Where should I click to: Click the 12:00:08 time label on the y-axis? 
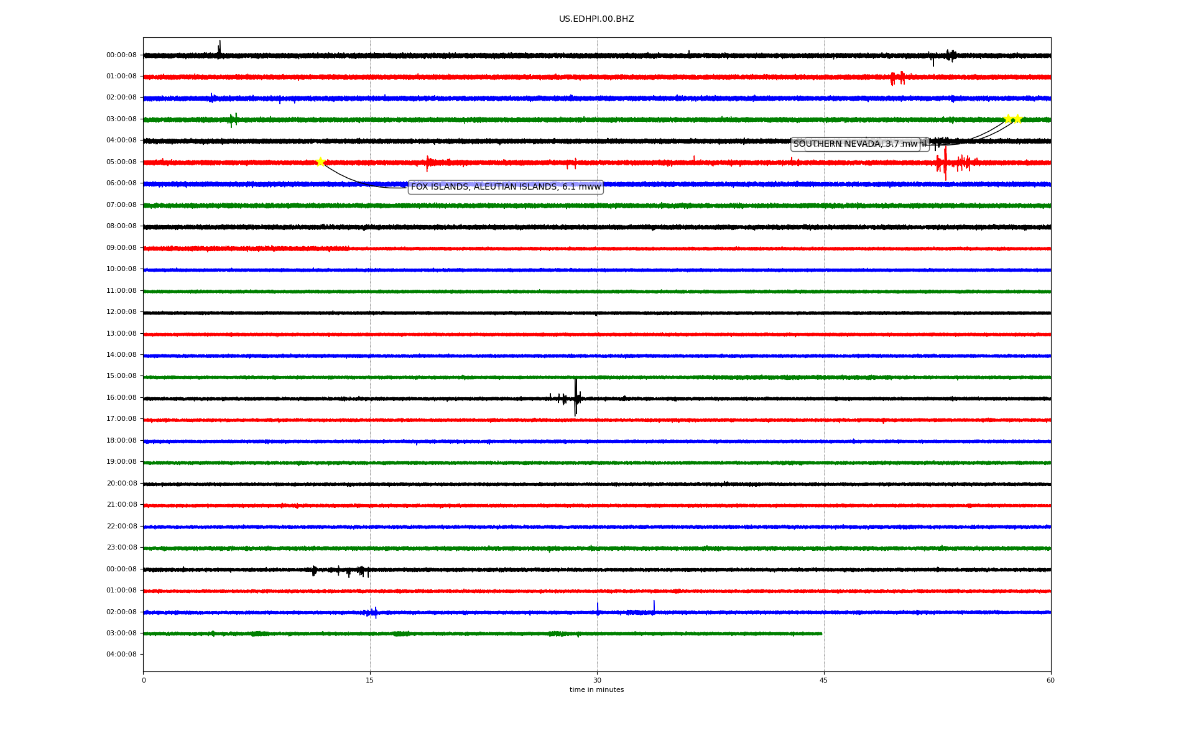click(121, 312)
